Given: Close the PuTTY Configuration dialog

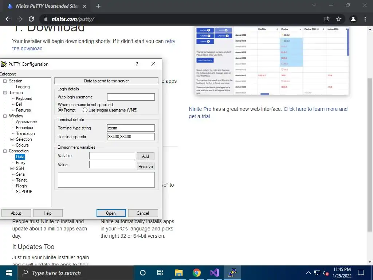Looking at the screenshot, I should tap(153, 64).
